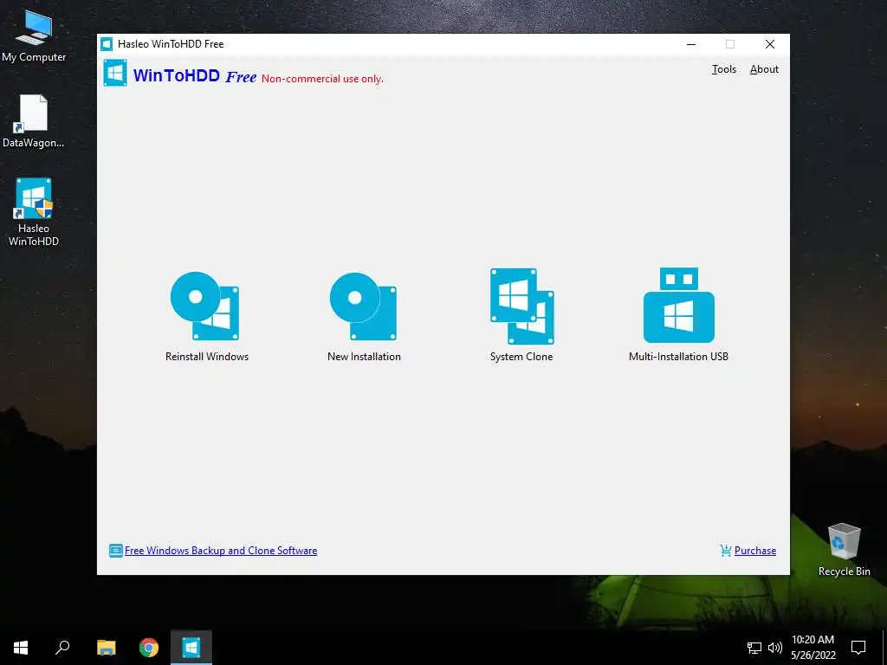The height and width of the screenshot is (665, 887).
Task: Click the WinToHDD logo in header
Action: [115, 73]
